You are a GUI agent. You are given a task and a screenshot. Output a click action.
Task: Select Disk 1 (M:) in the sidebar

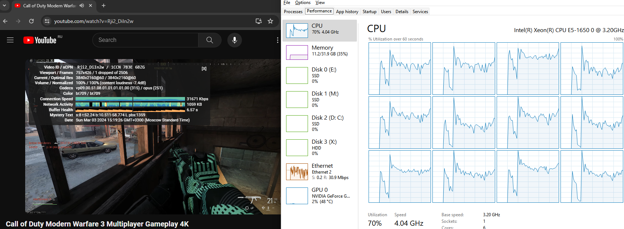tap(320, 99)
